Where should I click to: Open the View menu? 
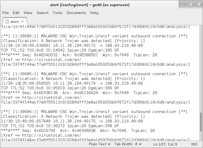coord(28,13)
